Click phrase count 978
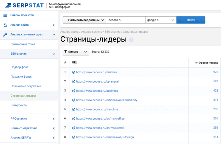 [216, 72]
